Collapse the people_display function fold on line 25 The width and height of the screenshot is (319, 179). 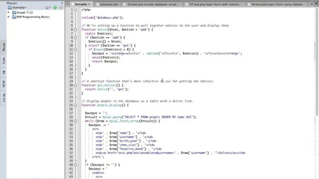point(75,105)
